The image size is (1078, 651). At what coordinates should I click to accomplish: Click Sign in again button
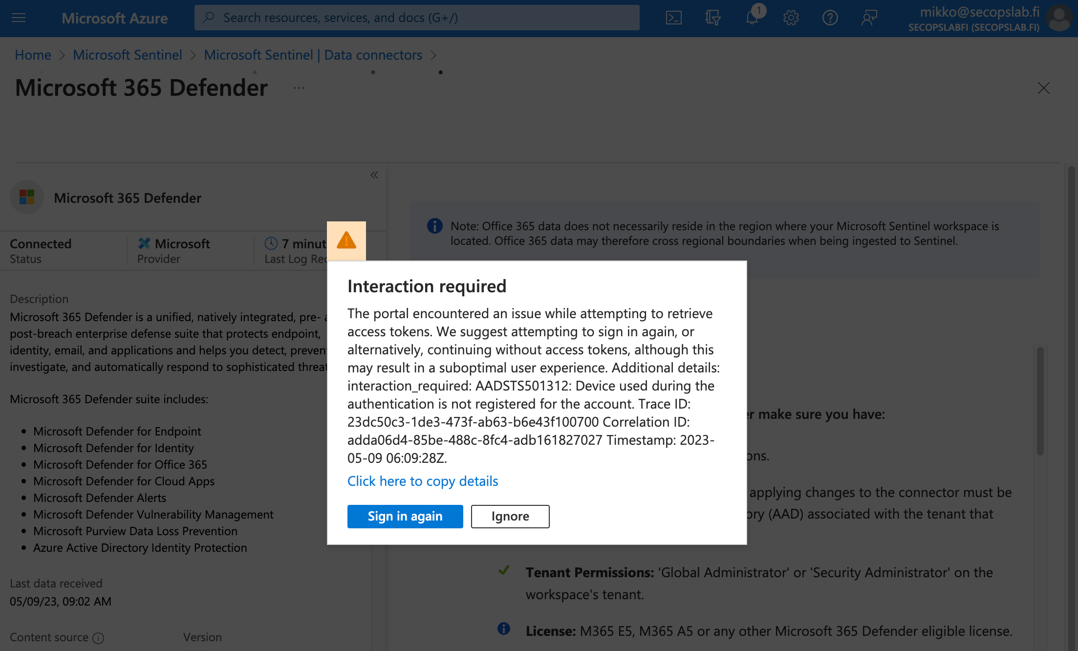pos(405,516)
